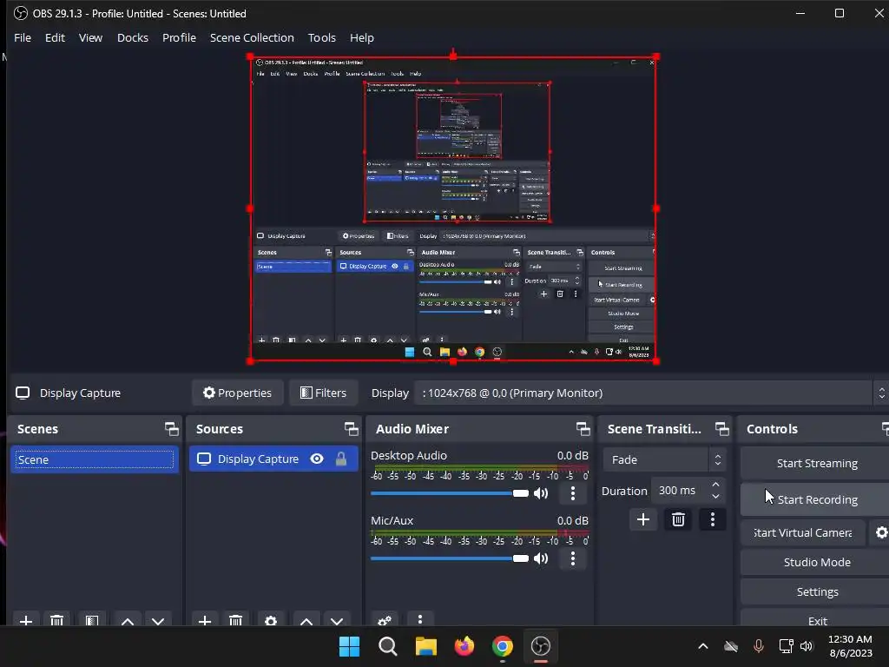Click the Properties button for Display Capture
The width and height of the screenshot is (889, 667).
point(238,393)
